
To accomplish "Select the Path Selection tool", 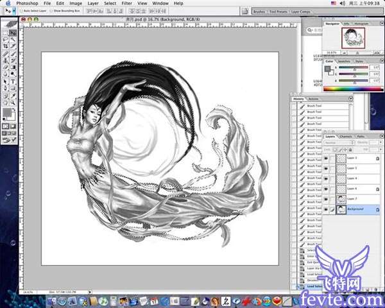I will pyautogui.click(x=6, y=81).
